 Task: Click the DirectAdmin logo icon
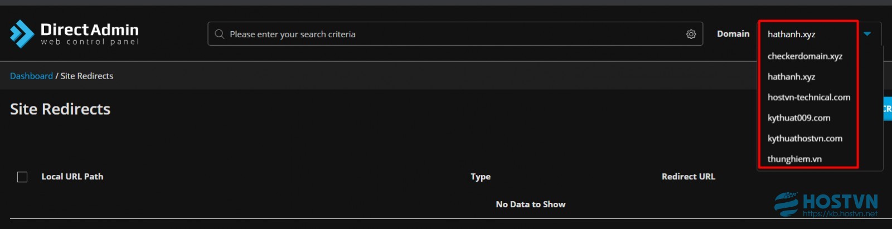(22, 34)
